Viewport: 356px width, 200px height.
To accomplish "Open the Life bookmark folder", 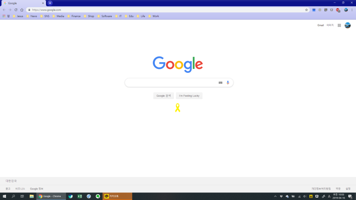I will (x=141, y=16).
